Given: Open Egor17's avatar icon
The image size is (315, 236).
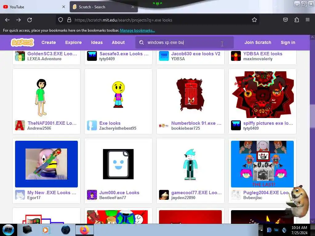Looking at the screenshot, I should pos(20,195).
